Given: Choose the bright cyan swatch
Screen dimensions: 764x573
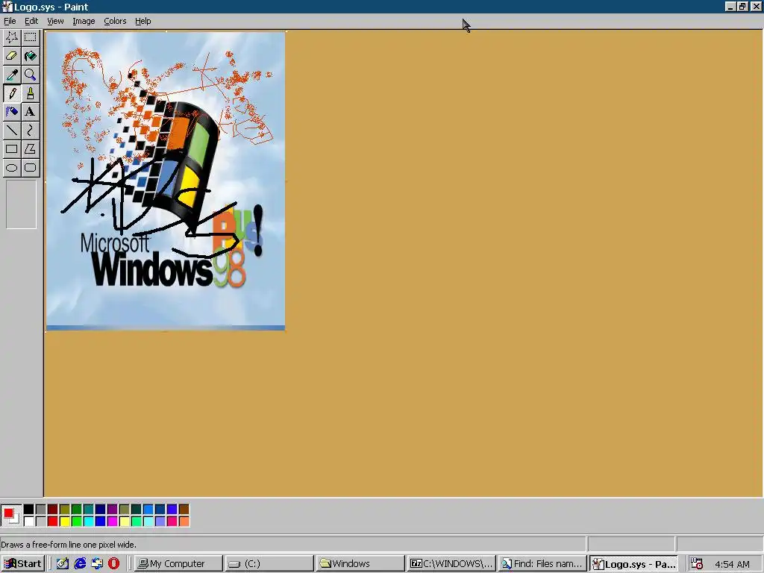Looking at the screenshot, I should [89, 522].
